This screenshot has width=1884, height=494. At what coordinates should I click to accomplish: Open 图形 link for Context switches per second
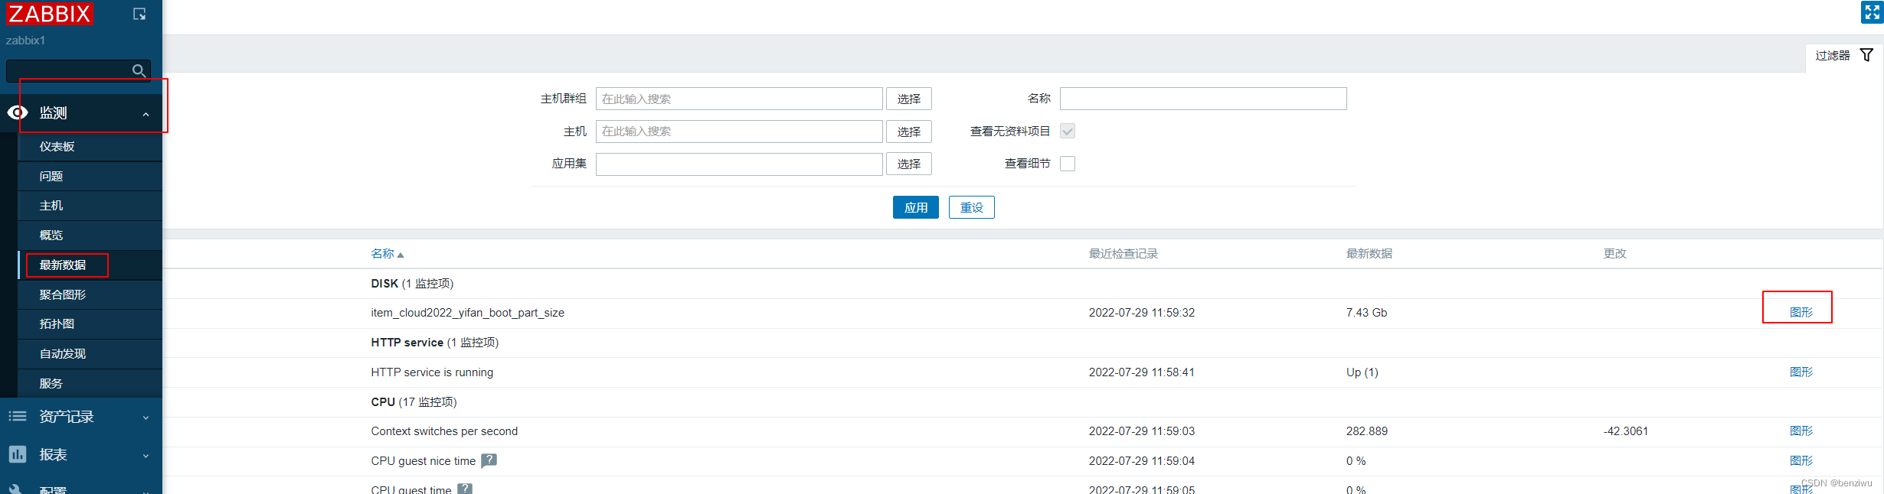tap(1801, 431)
